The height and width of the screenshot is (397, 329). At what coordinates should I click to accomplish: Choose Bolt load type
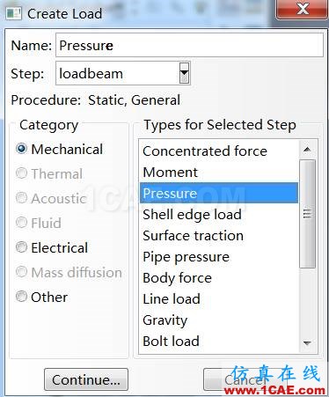pos(219,341)
